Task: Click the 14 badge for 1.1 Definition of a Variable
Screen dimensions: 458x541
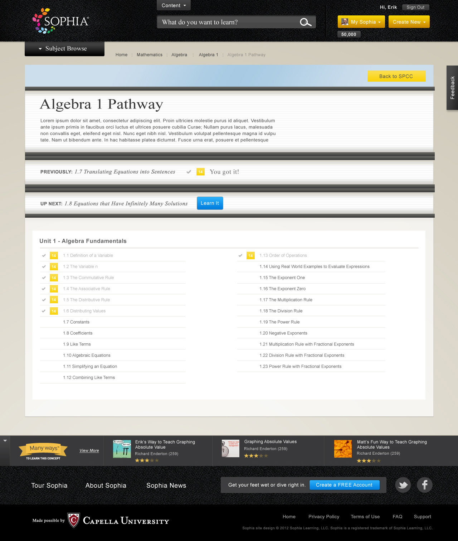Action: point(54,256)
